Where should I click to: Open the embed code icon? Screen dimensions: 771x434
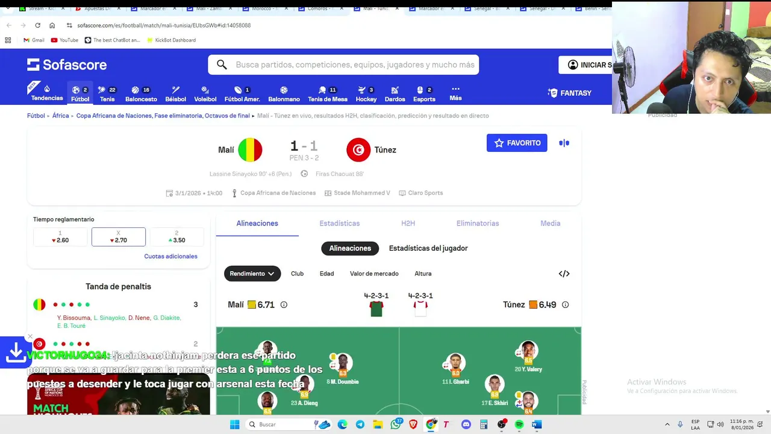564,274
